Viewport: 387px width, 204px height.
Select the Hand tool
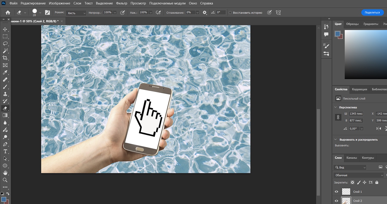click(5, 173)
